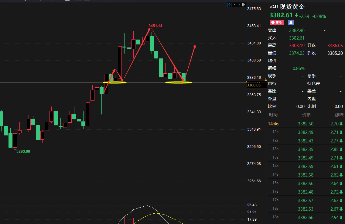Click the chart low label 3293.66
The image size is (345, 224).
23,152
